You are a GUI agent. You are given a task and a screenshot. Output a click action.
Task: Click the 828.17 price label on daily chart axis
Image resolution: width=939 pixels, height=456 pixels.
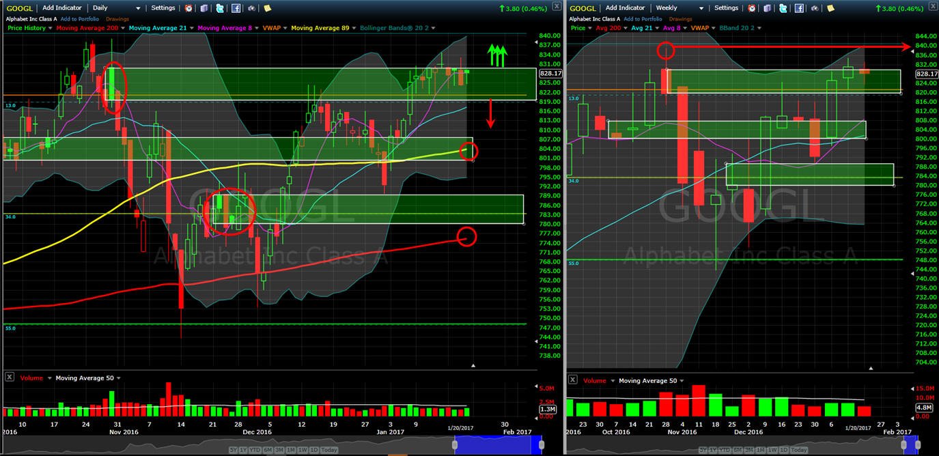(550, 73)
